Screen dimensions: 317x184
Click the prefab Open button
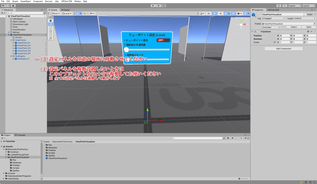coord(309,27)
